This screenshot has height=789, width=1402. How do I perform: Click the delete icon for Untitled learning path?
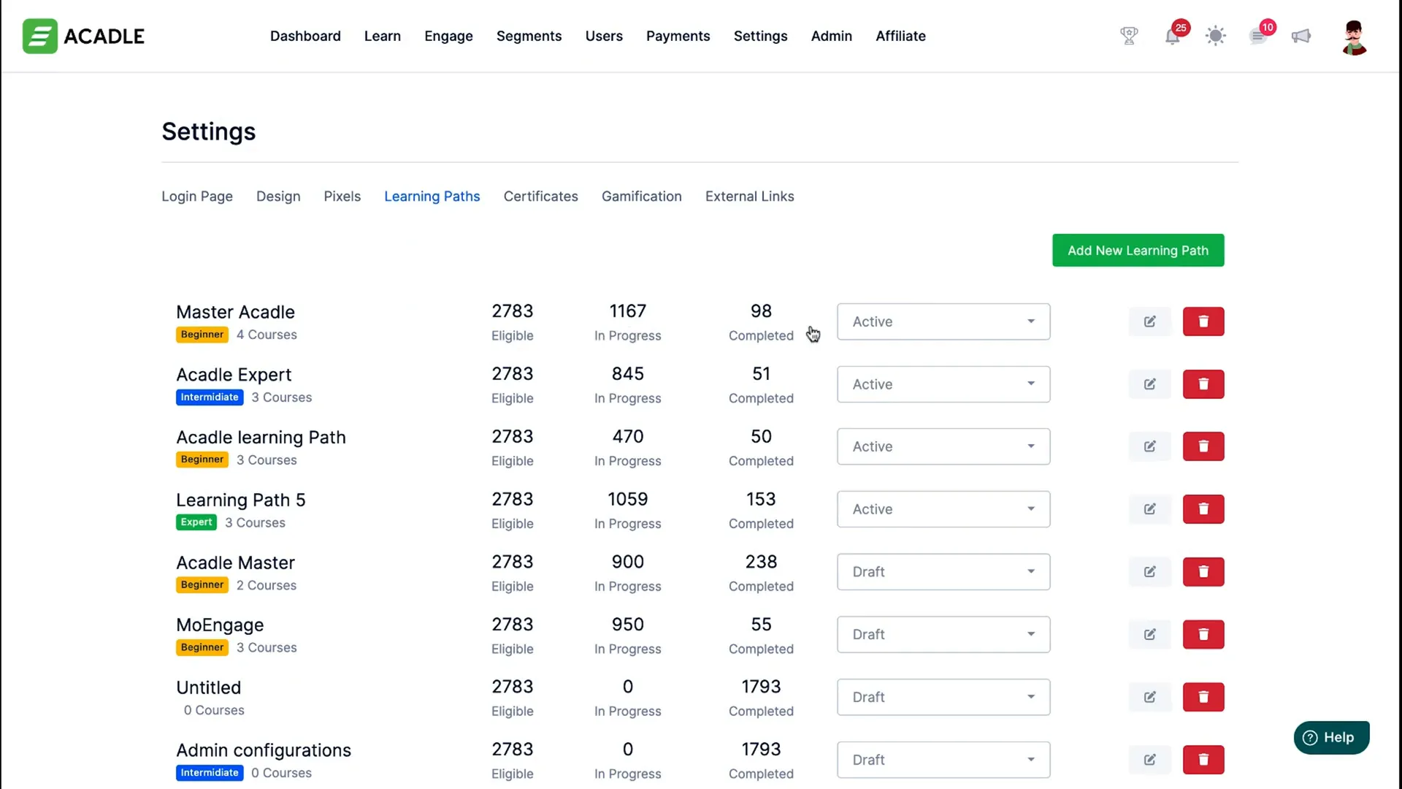tap(1203, 696)
